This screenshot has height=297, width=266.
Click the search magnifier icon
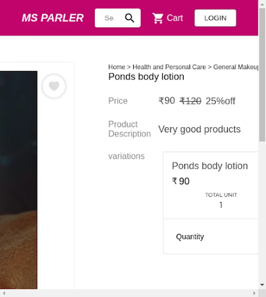130,18
